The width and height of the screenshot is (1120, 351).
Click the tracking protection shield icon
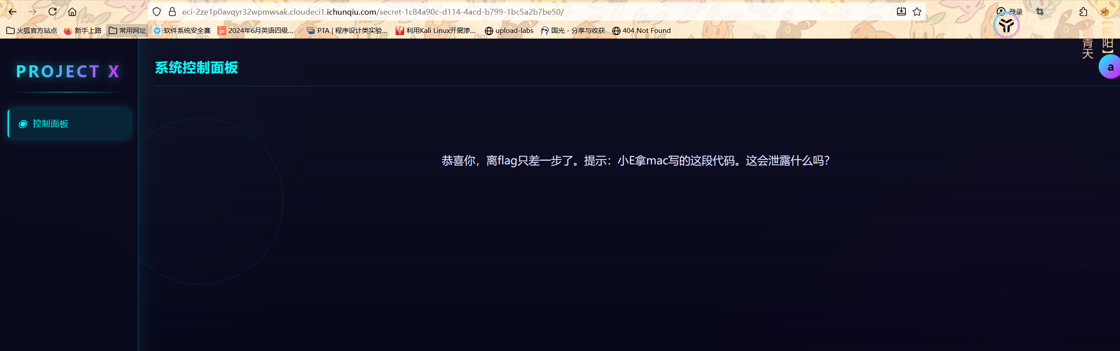pos(157,12)
